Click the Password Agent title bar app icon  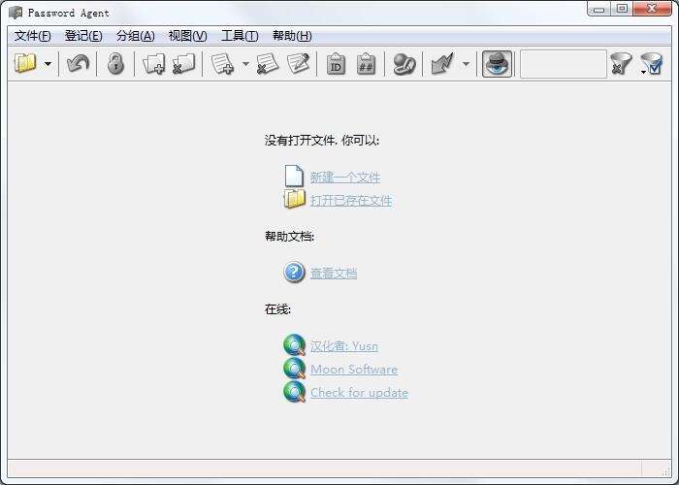tap(16, 13)
